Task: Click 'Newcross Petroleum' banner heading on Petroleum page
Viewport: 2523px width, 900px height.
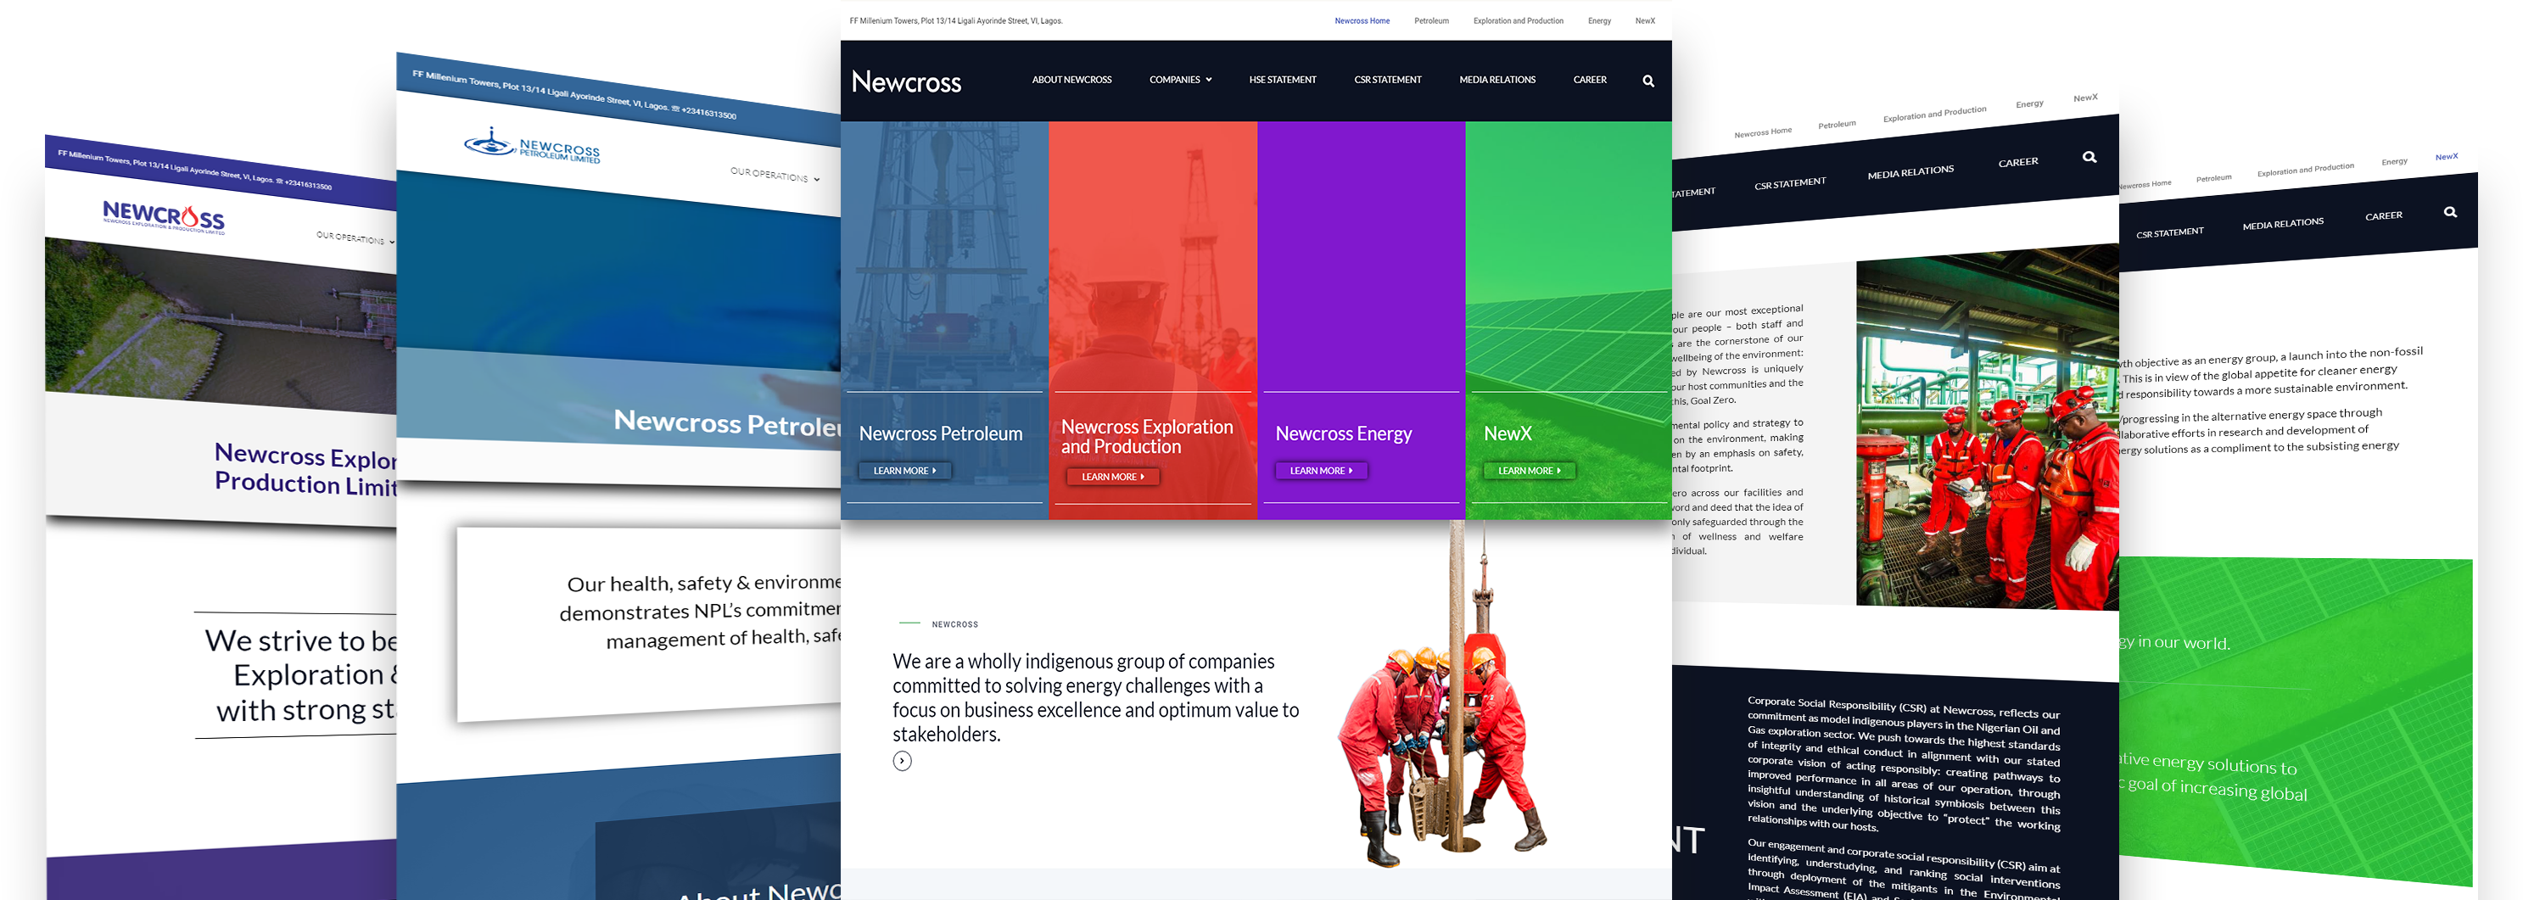Action: 725,423
